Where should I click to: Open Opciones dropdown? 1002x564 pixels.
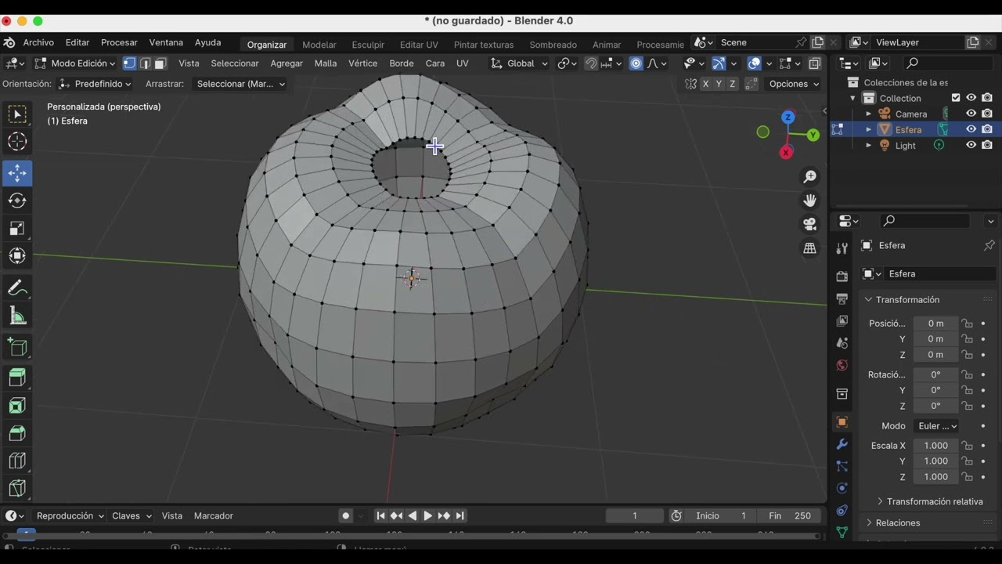[794, 84]
